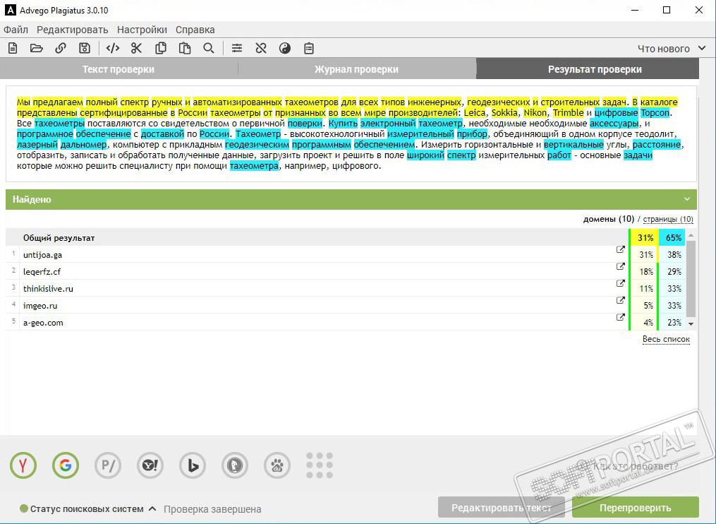Expand 'Статус поисковых систем' chevron

(153, 508)
